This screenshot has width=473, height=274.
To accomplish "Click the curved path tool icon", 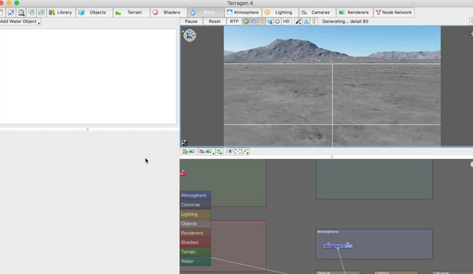I will (246, 151).
